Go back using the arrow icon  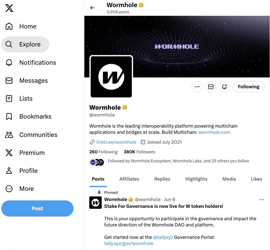pos(92,8)
